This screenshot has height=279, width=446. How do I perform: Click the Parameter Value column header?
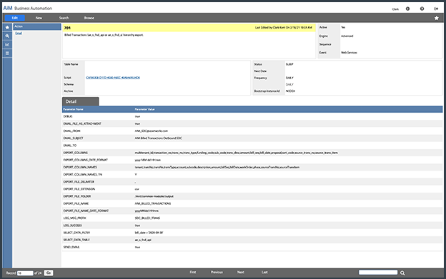click(x=145, y=109)
